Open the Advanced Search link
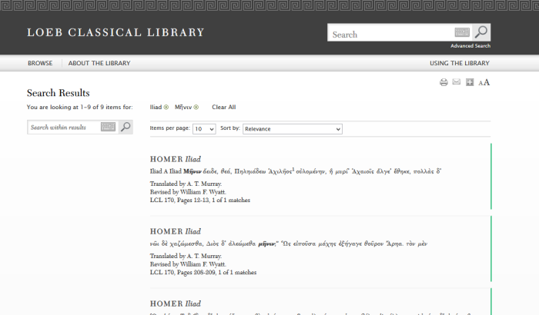 [x=470, y=46]
